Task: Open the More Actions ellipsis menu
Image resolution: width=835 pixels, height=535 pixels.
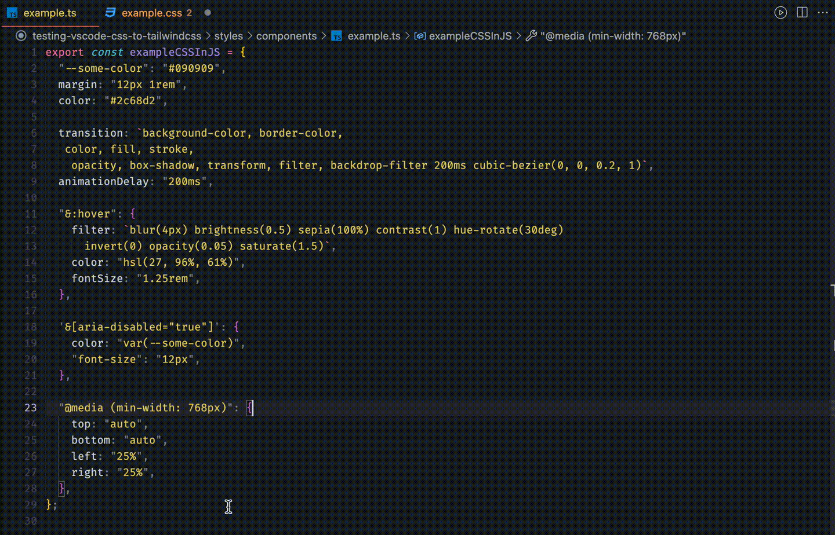Action: pos(823,13)
